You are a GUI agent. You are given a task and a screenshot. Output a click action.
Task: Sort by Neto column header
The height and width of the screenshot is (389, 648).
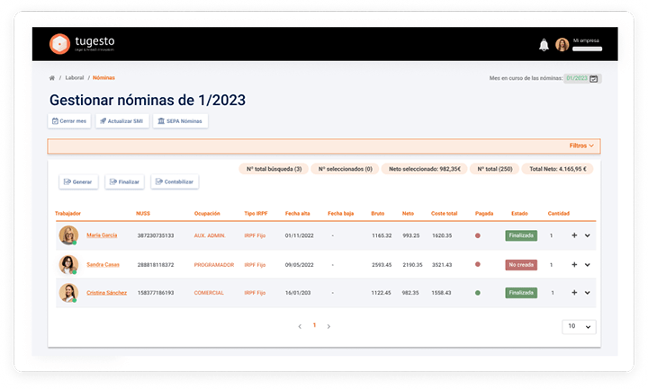[x=408, y=214]
